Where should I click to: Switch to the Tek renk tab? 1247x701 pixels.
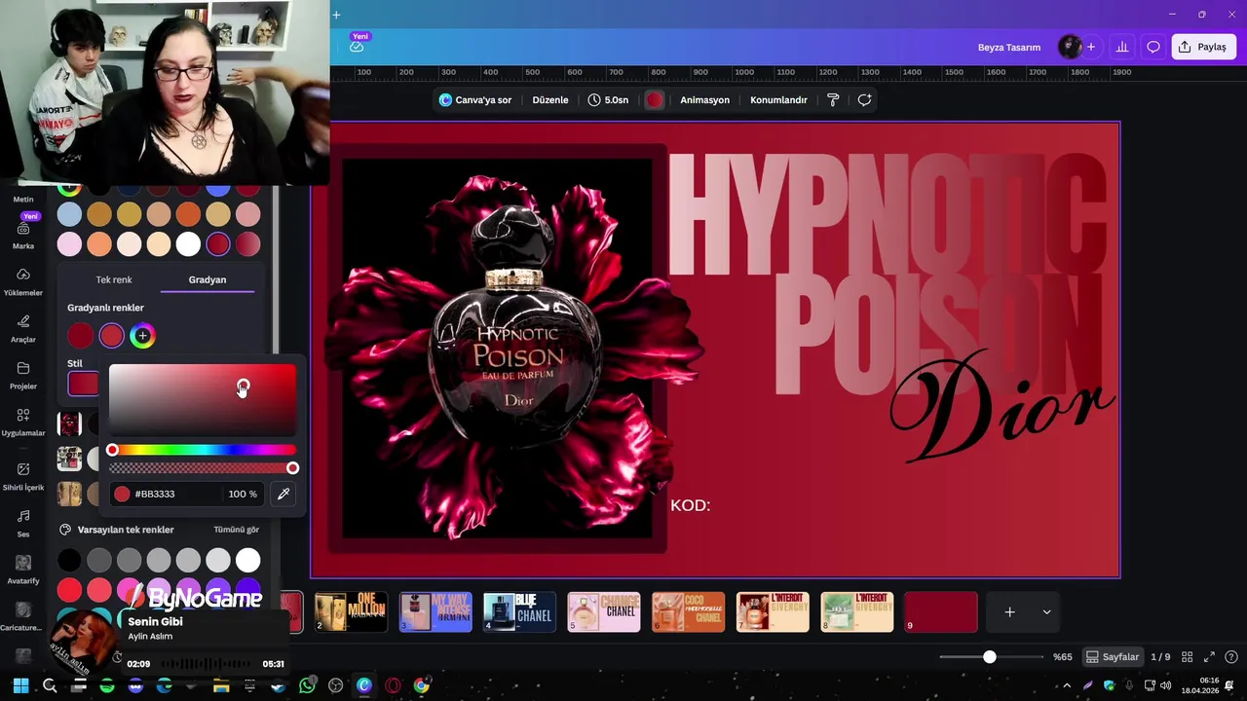(x=114, y=279)
